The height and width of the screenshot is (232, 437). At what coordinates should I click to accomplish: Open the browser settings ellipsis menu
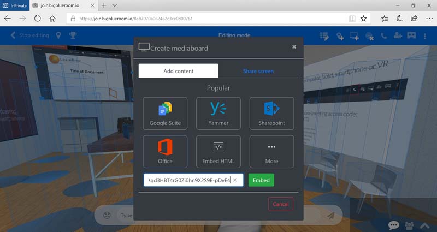pos(429,19)
